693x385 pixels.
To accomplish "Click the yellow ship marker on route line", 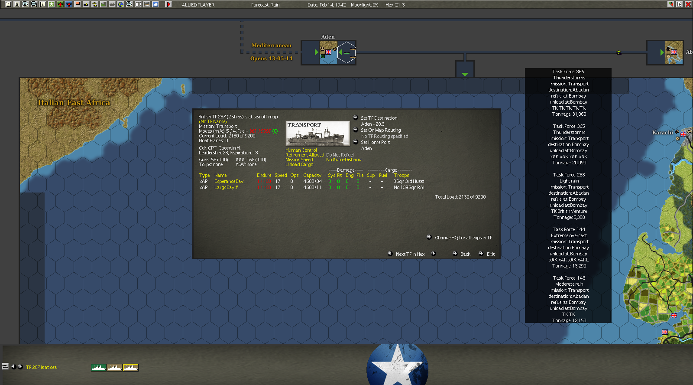I will pyautogui.click(x=619, y=52).
